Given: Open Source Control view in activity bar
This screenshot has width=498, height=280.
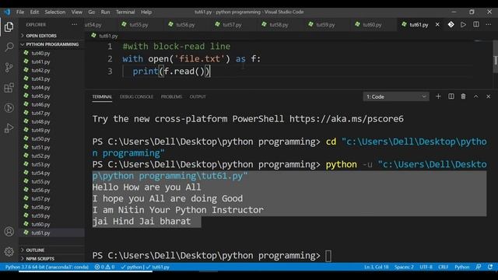Looking at the screenshot, I should pyautogui.click(x=9, y=67).
